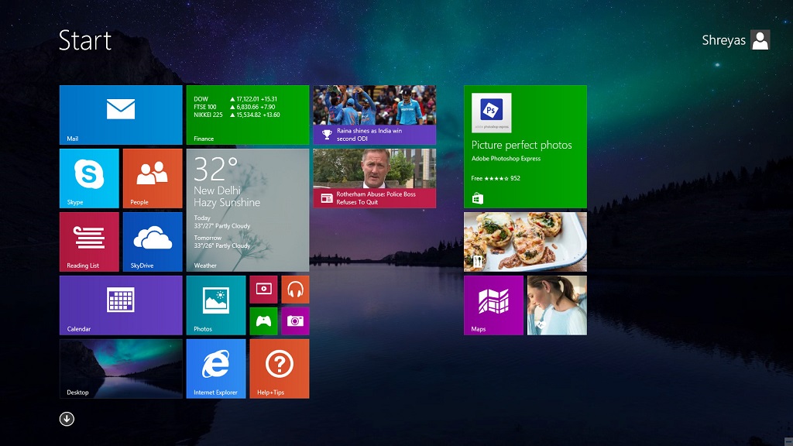Expand the Apps view with the down arrow
This screenshot has width=793, height=446.
coord(67,418)
